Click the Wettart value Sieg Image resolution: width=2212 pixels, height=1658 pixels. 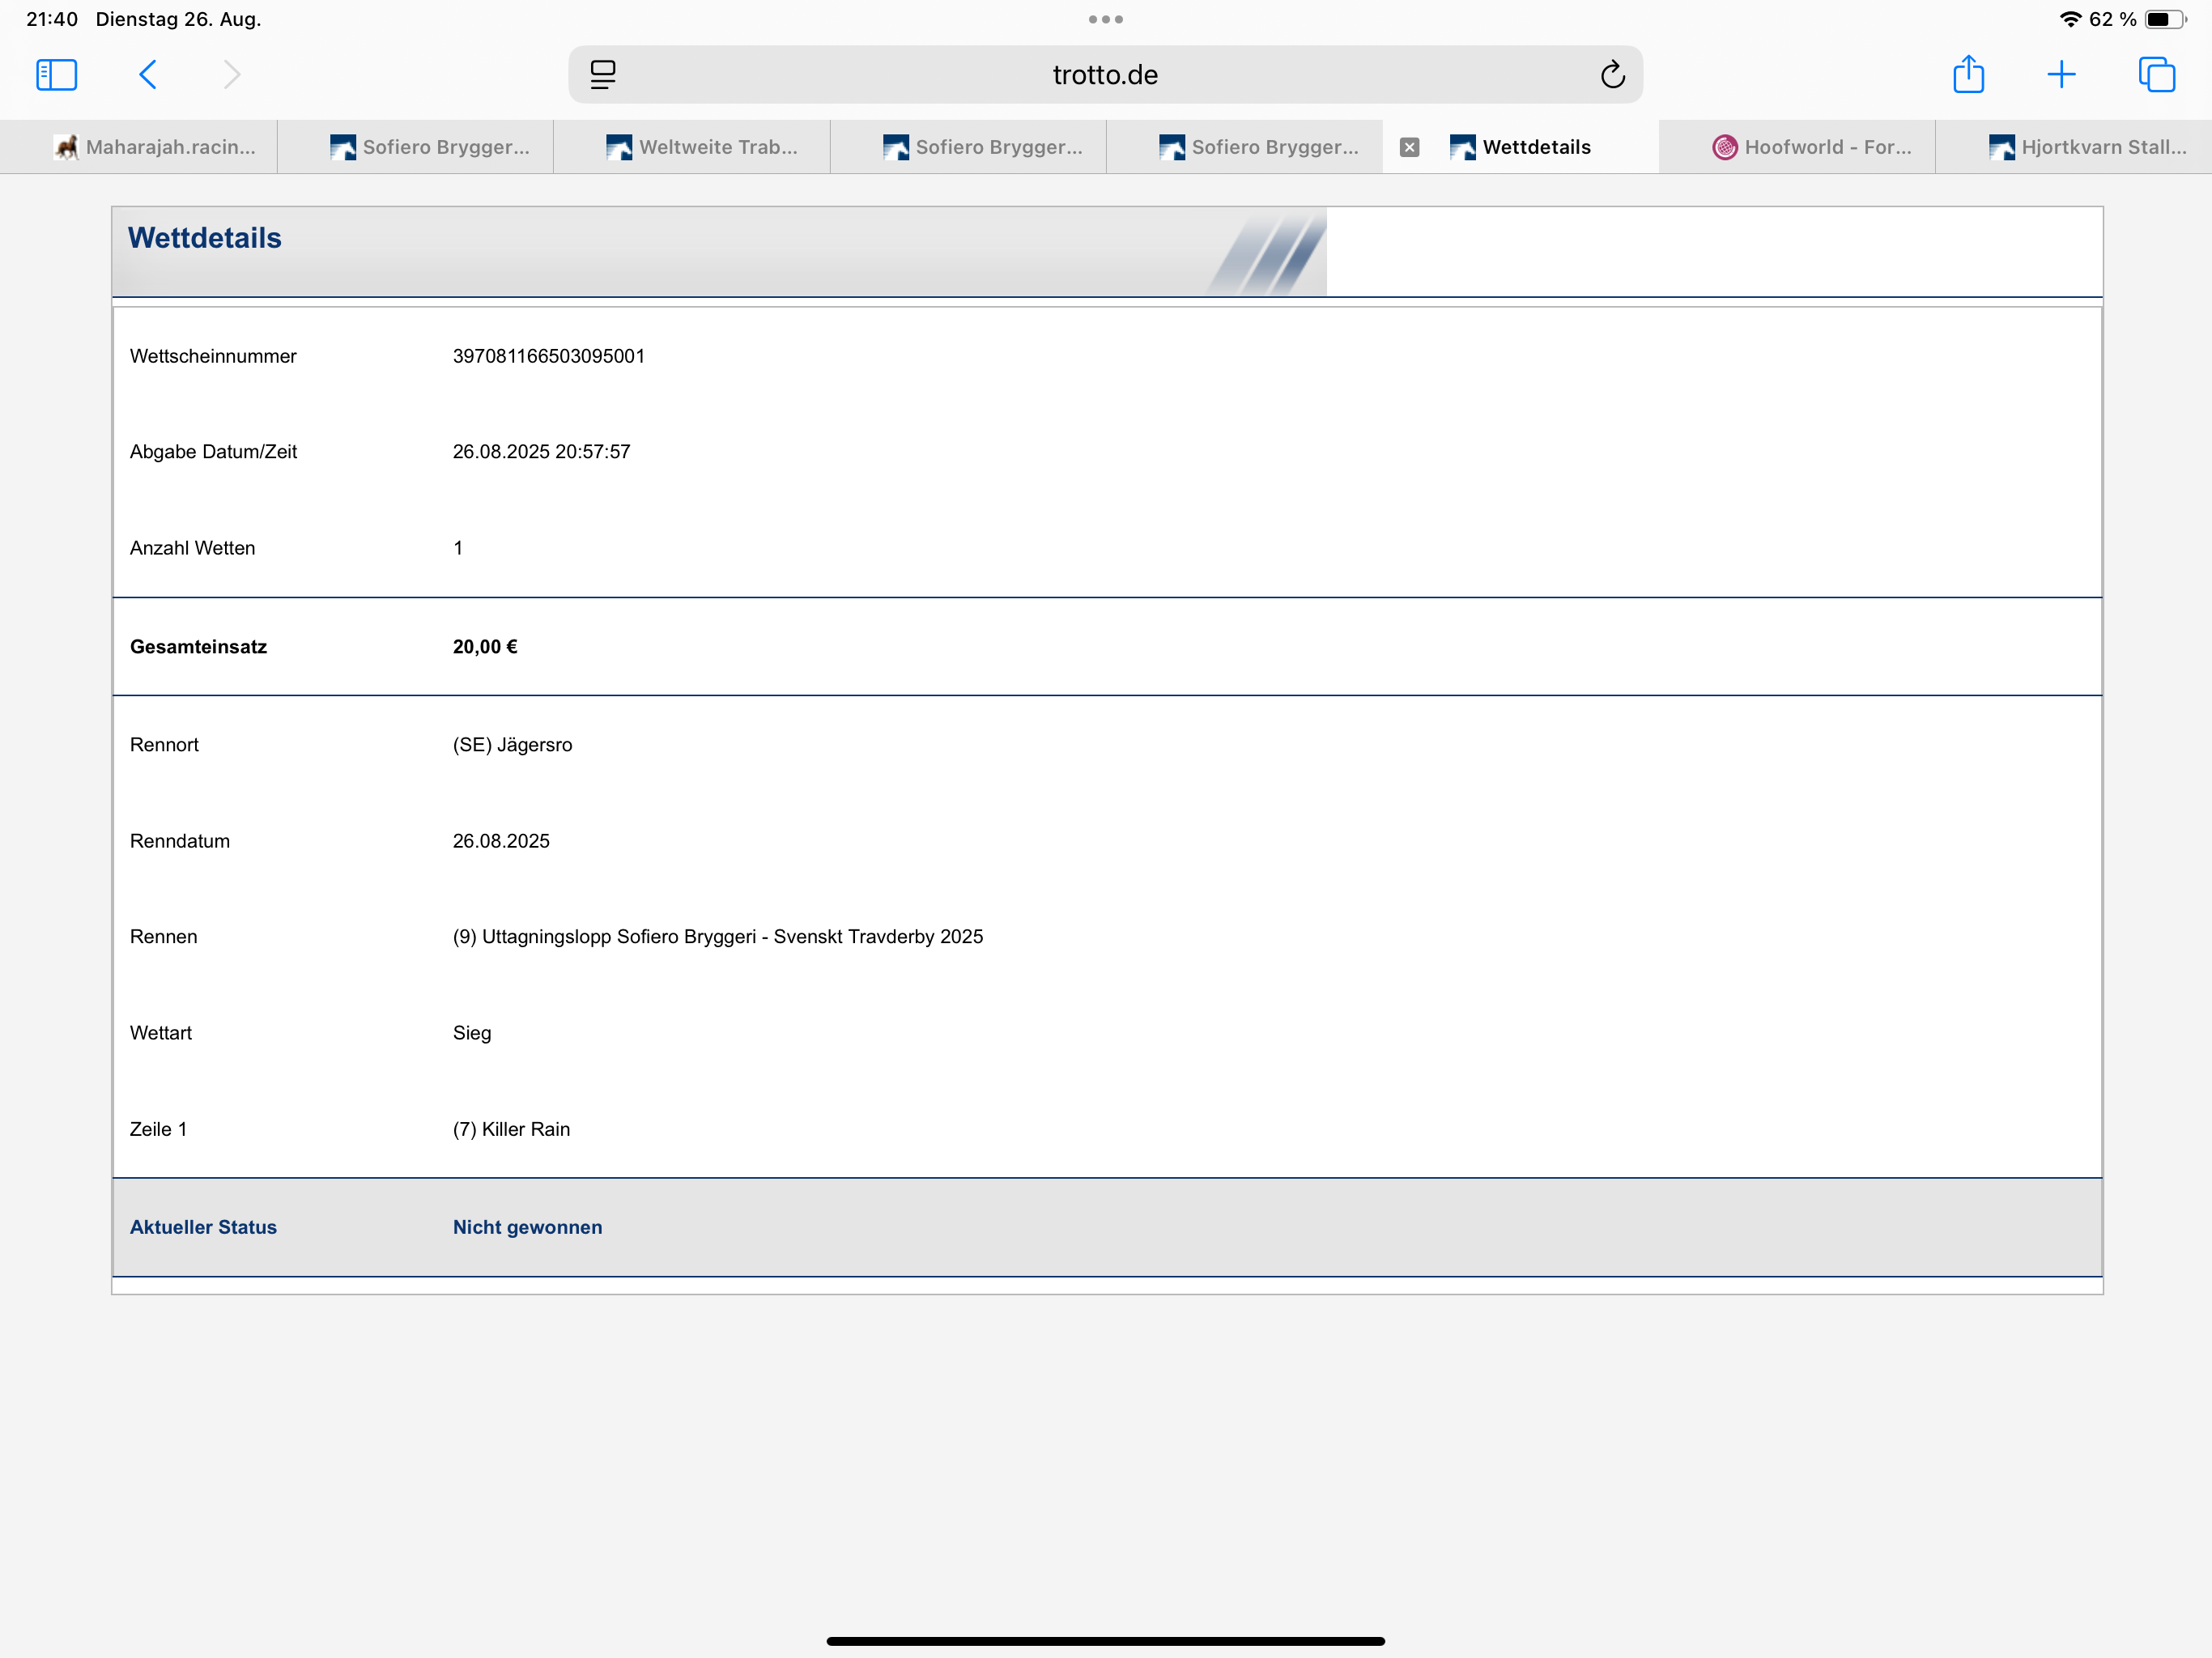(x=472, y=1033)
